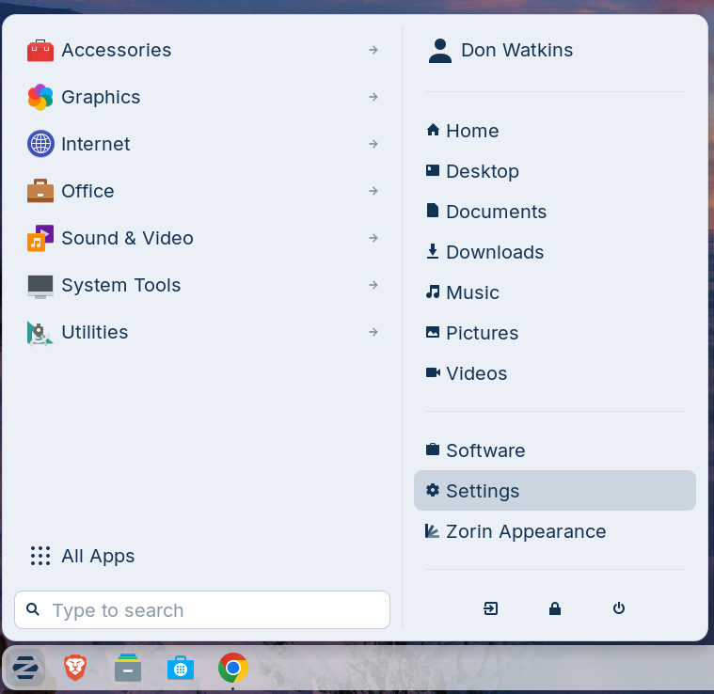Screen dimensions: 714x694
Task: Expand Accessories using its arrow
Action: coord(373,50)
